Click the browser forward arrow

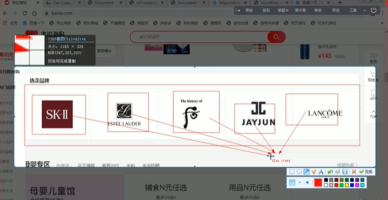(x=15, y=13)
